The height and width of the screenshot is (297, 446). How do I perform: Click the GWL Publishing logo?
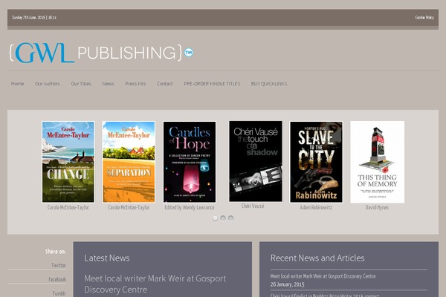point(101,53)
